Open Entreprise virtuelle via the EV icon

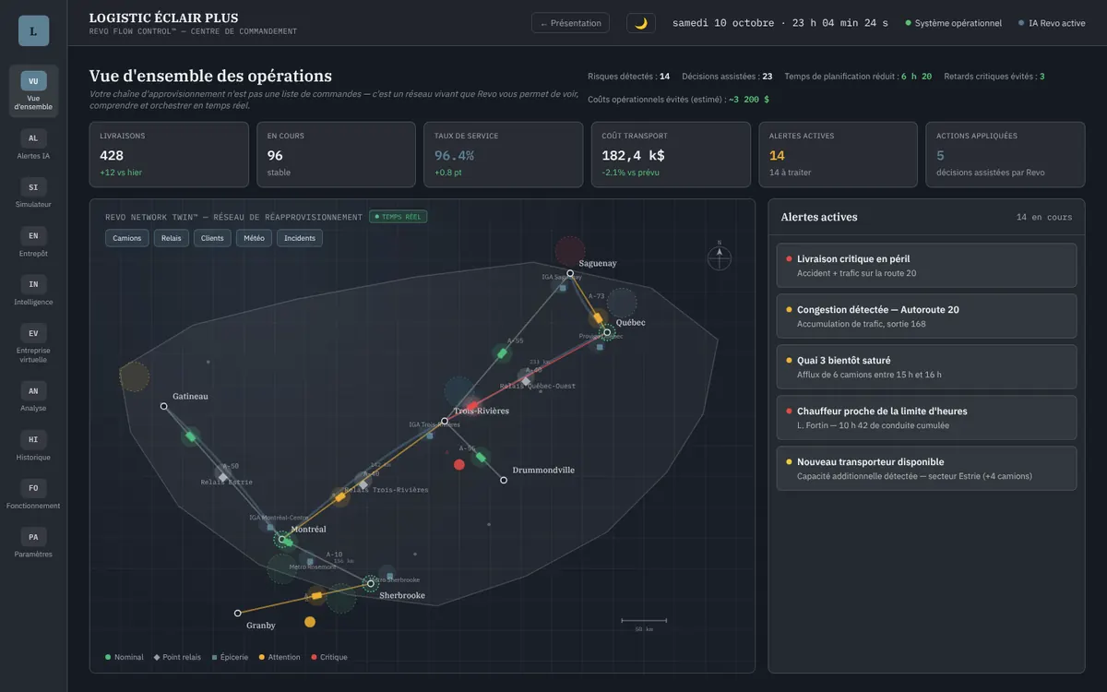(33, 333)
